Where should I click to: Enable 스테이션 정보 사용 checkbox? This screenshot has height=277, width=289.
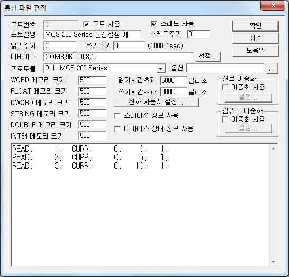tap(118, 116)
